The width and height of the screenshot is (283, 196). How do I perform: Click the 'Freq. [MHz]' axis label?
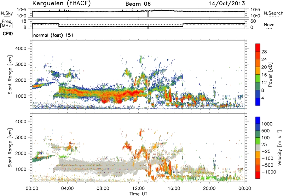(6, 24)
